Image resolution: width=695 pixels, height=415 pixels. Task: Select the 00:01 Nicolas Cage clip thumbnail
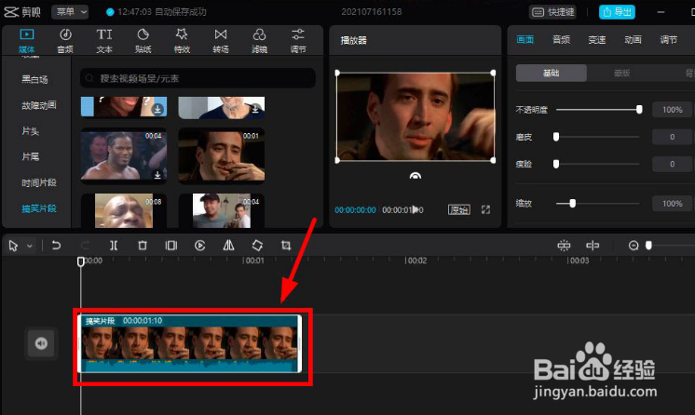pos(221,155)
